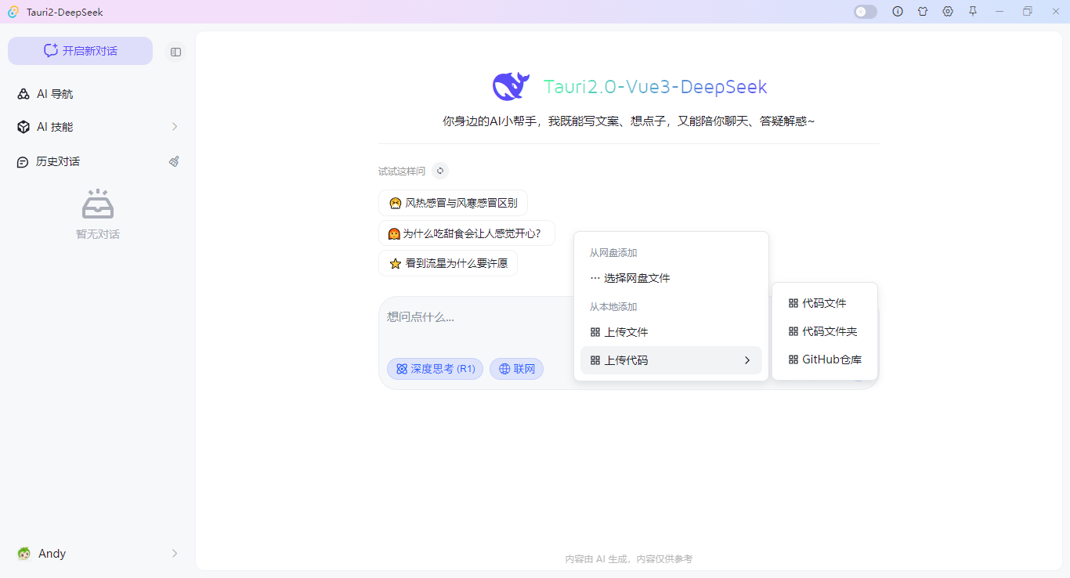Screen dimensions: 1070x578
Task: Click the grid icon beside 上传文件
Action: pyautogui.click(x=595, y=332)
